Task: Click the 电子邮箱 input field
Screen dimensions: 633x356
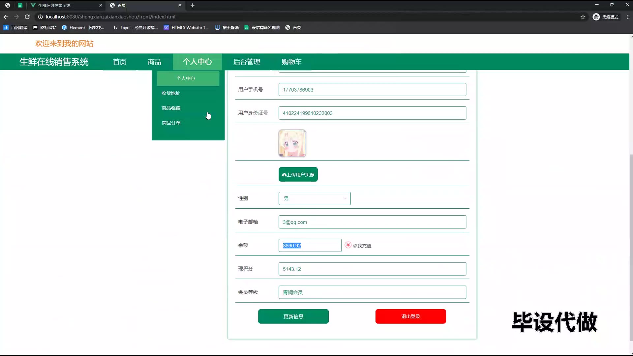Action: (x=372, y=222)
